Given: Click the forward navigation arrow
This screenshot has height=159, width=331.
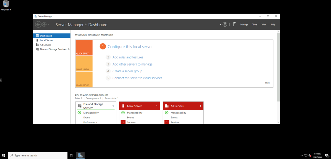Looking at the screenshot, I should [44, 25].
